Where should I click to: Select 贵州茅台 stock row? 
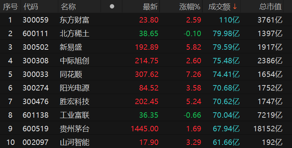[x=146, y=129]
